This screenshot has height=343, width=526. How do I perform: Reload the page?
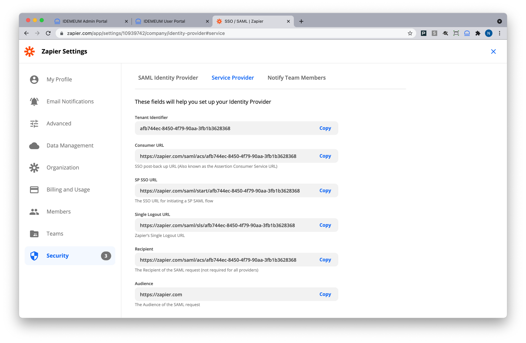[x=48, y=33]
